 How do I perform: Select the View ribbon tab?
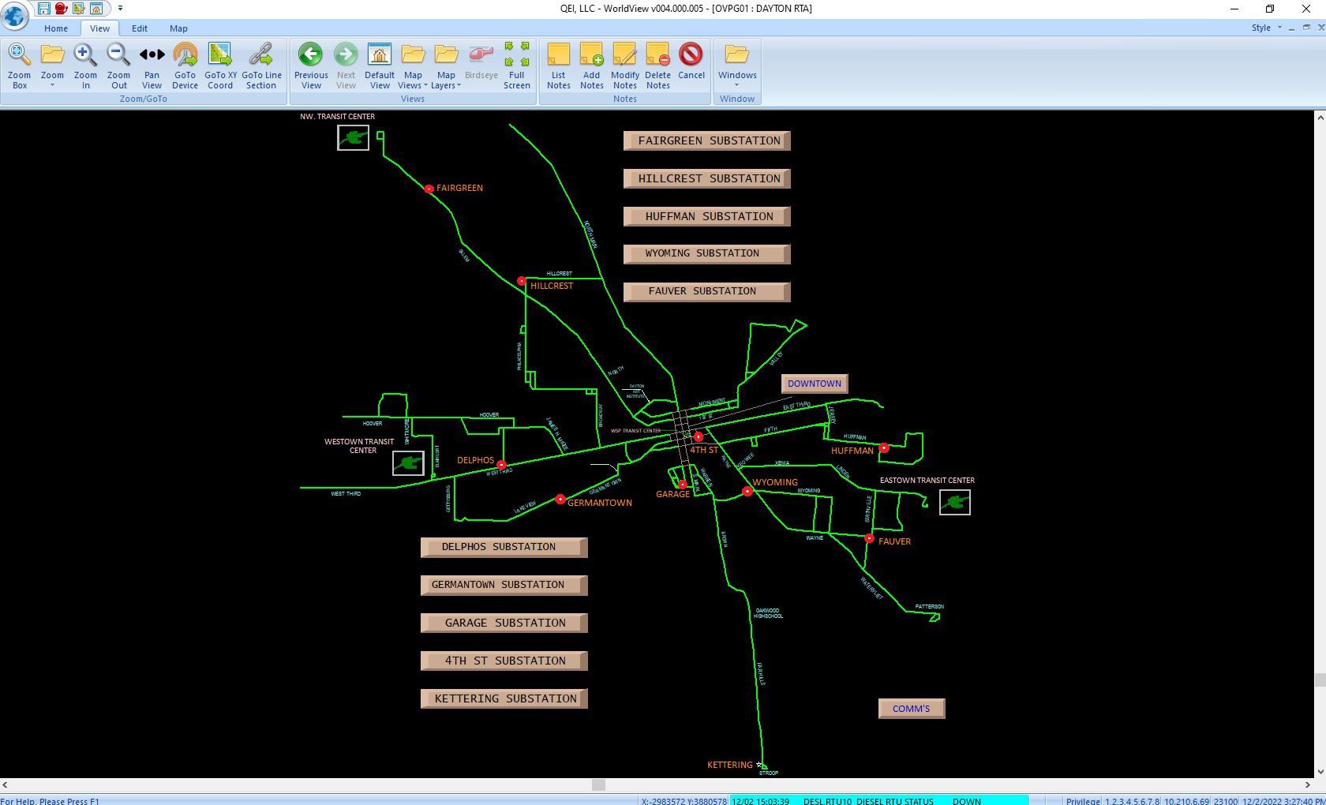[x=99, y=28]
